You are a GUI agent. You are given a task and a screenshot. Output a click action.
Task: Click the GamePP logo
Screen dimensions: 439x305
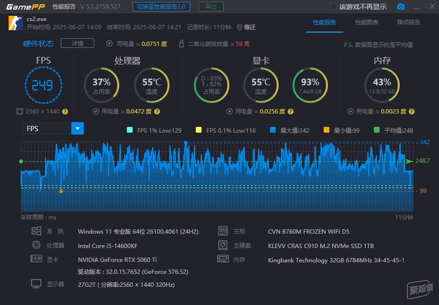[x=25, y=7]
